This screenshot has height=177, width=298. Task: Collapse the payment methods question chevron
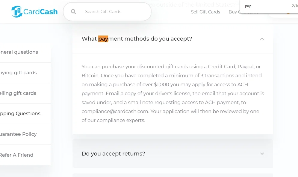click(x=262, y=39)
